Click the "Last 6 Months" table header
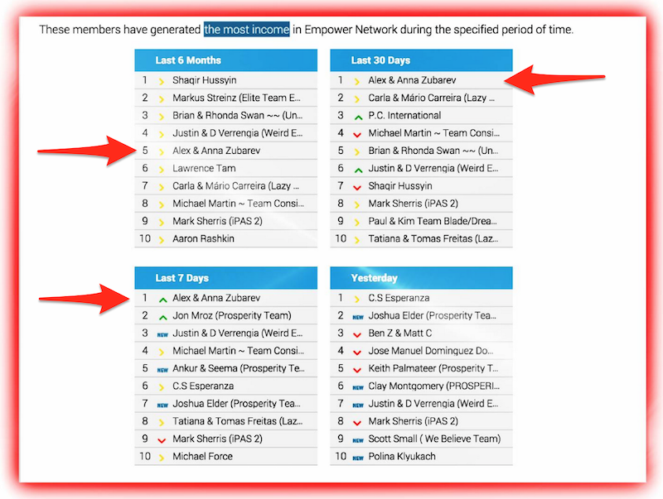Screen dimensions: 663x499 coord(225,60)
